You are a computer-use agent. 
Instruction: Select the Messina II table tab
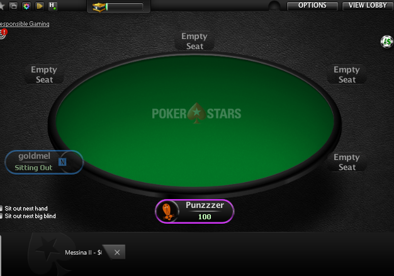pyautogui.click(x=83, y=252)
